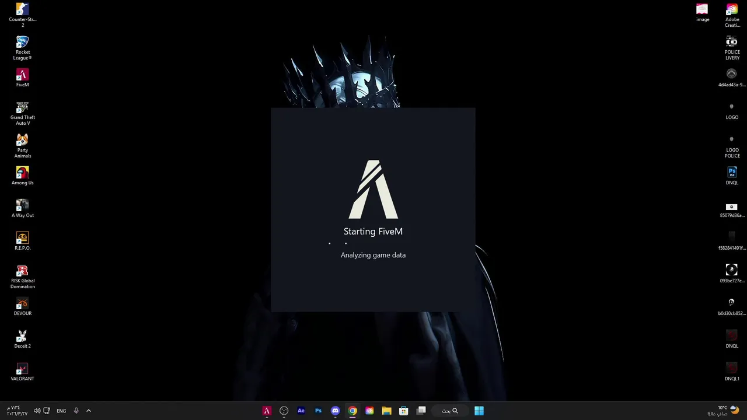Select the DNQL1 desktop file
Viewport: 747px width, 420px height.
[x=732, y=372]
